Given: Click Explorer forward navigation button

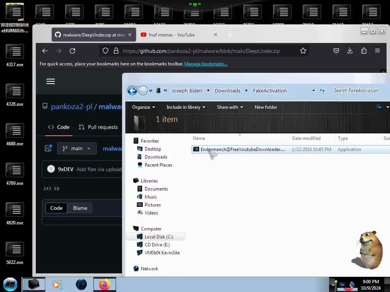Looking at the screenshot, I should point(143,90).
